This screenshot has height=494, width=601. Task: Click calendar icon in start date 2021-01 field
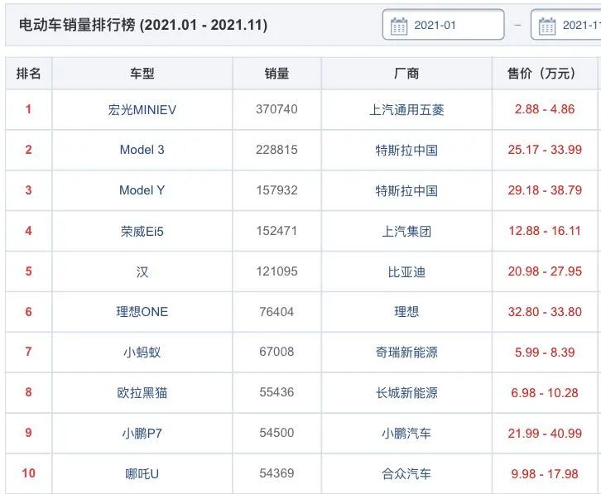pos(399,26)
